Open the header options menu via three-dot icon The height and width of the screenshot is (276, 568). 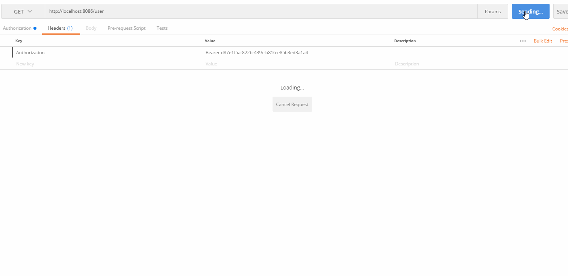(x=523, y=41)
